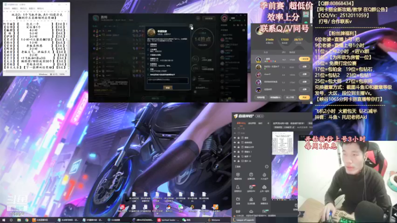Toggle visibility eye for 截屏 17 layer
The width and height of the screenshot is (397, 223).
(x=235, y=157)
